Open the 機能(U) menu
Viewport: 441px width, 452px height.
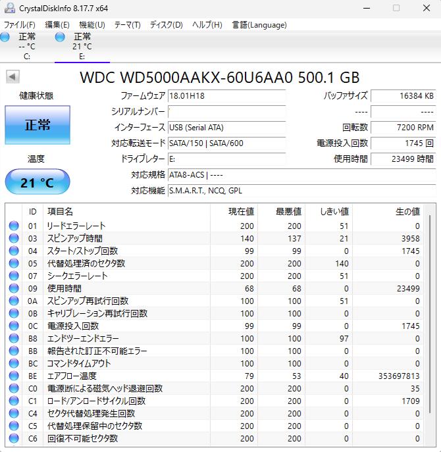(92, 25)
